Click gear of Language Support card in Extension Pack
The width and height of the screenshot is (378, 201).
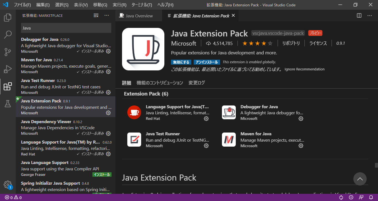tap(206, 118)
